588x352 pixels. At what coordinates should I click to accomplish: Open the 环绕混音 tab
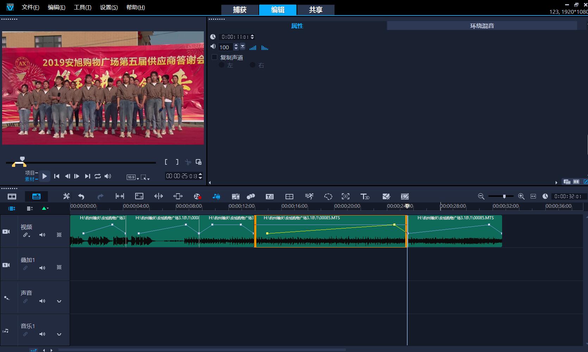[x=482, y=26]
